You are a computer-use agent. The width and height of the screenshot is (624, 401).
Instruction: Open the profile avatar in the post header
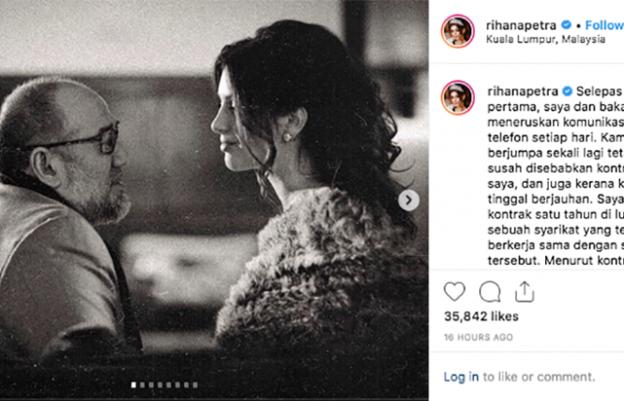pos(458,31)
